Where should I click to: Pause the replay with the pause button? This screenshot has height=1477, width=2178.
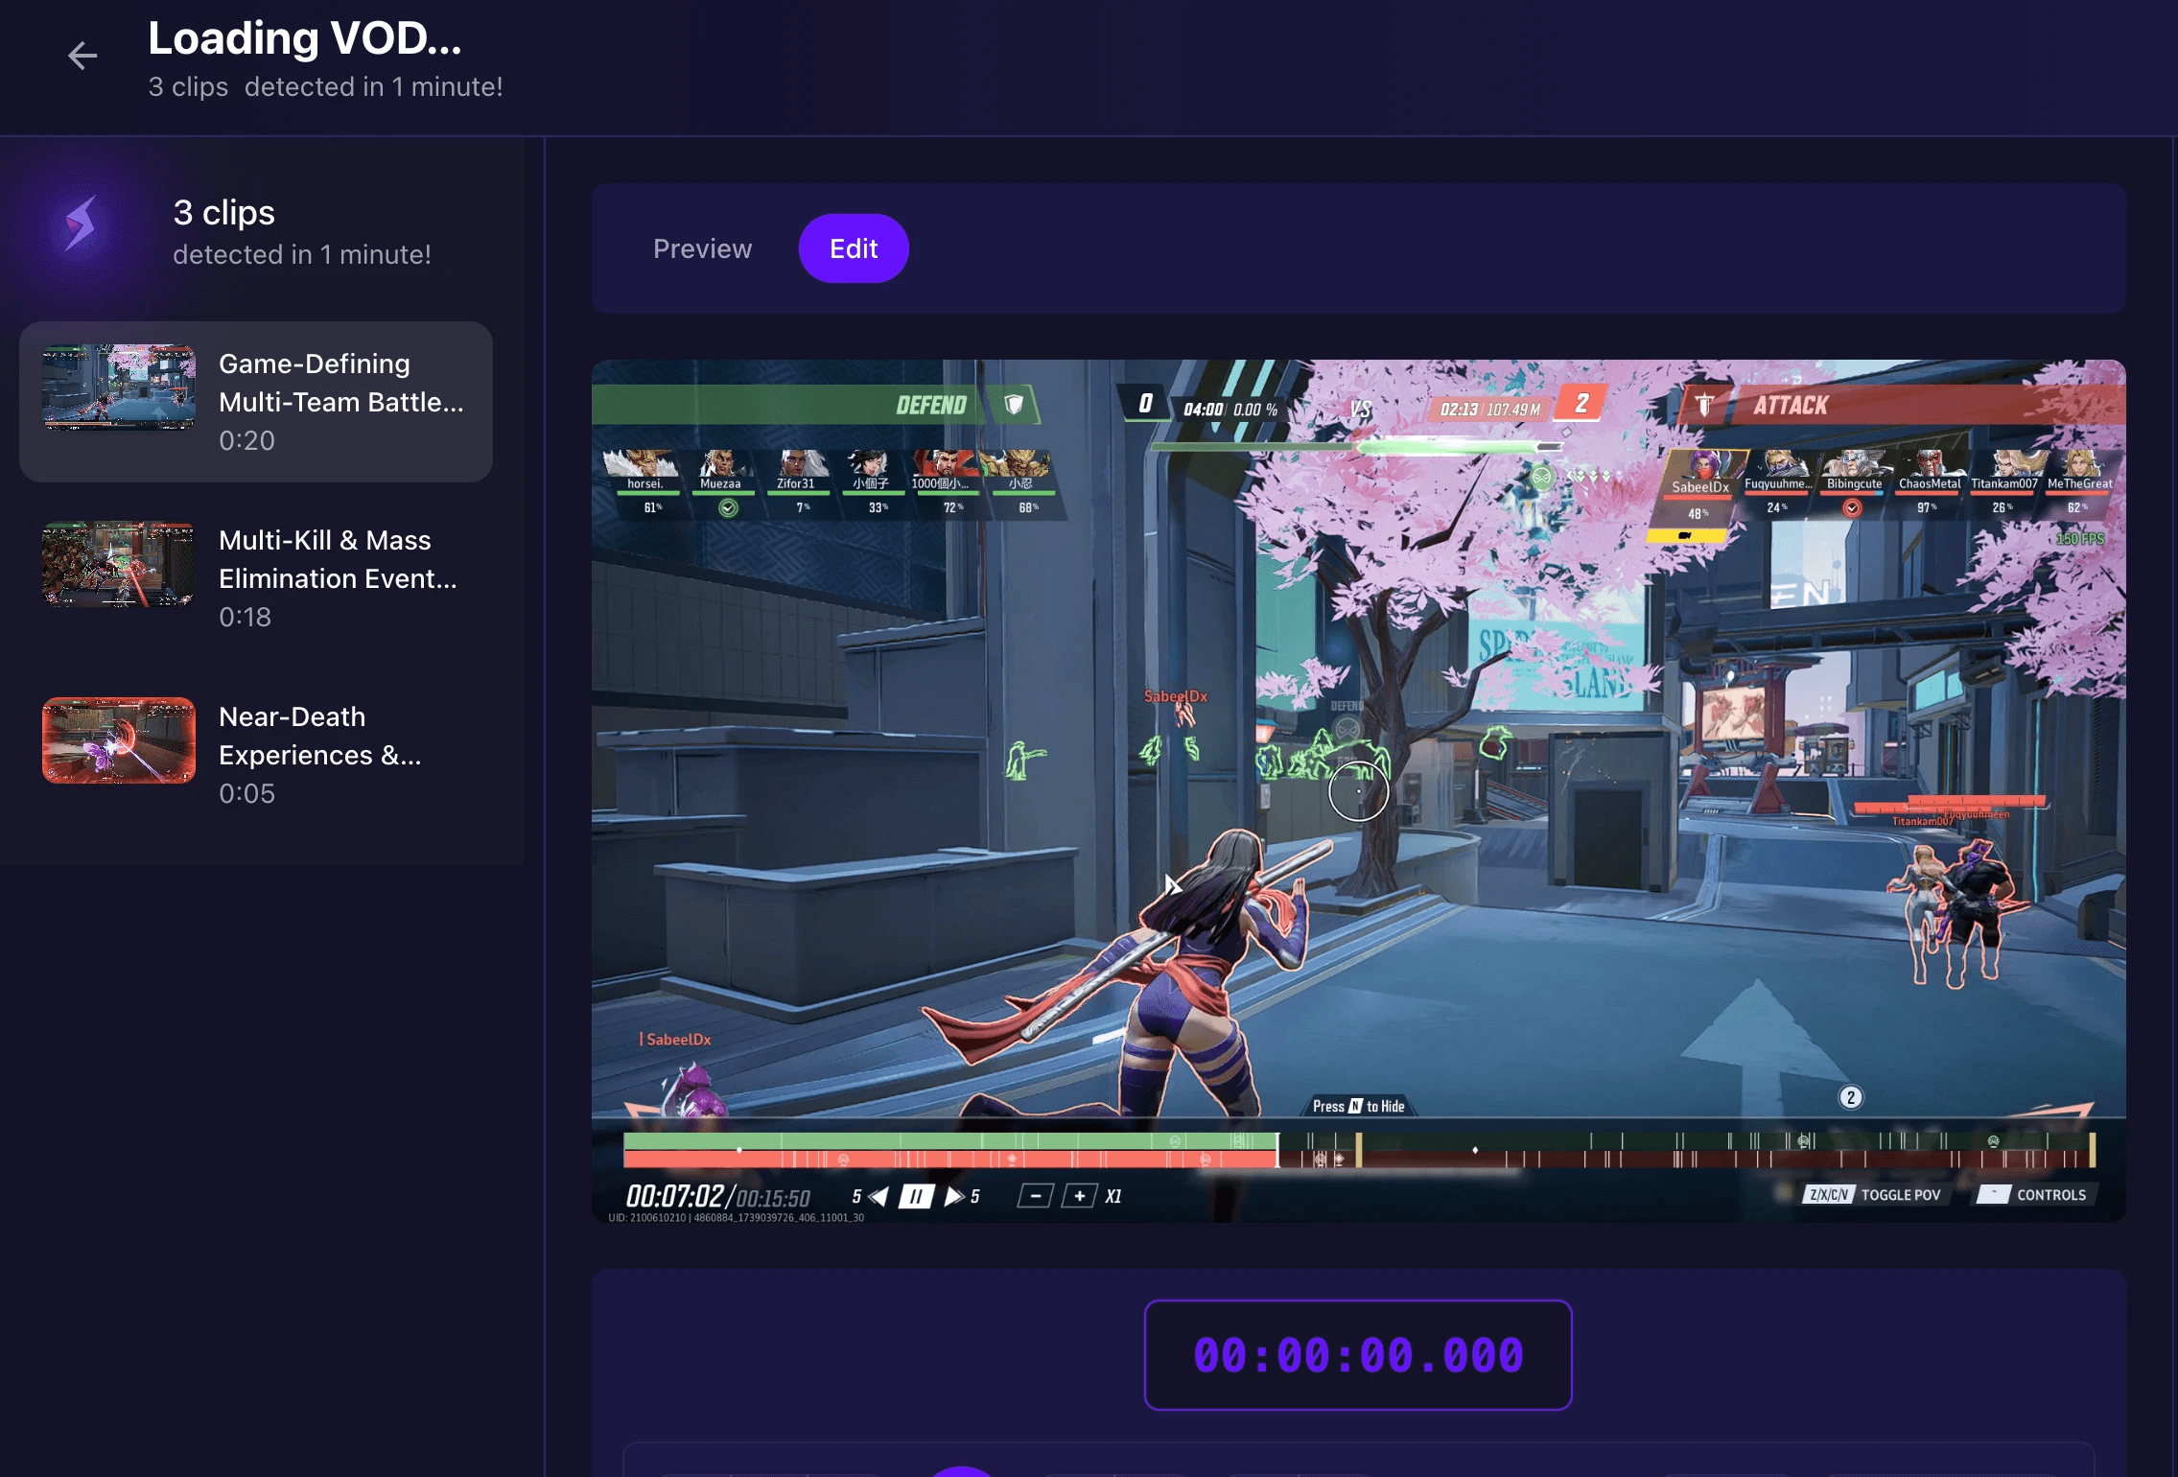(916, 1196)
